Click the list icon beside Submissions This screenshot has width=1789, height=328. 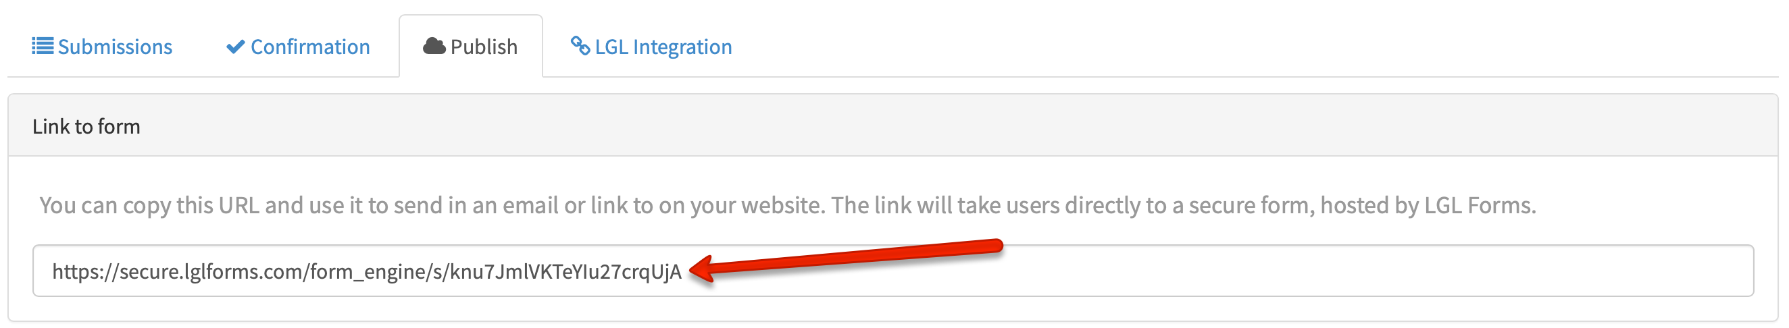point(43,47)
